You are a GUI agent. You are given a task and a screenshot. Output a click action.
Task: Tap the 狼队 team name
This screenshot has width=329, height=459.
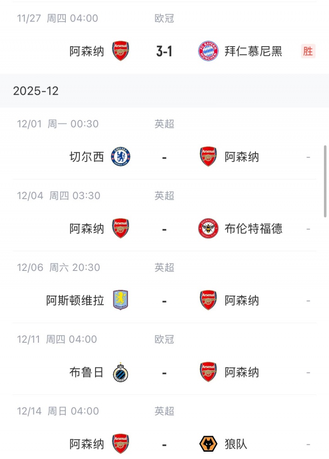236,444
